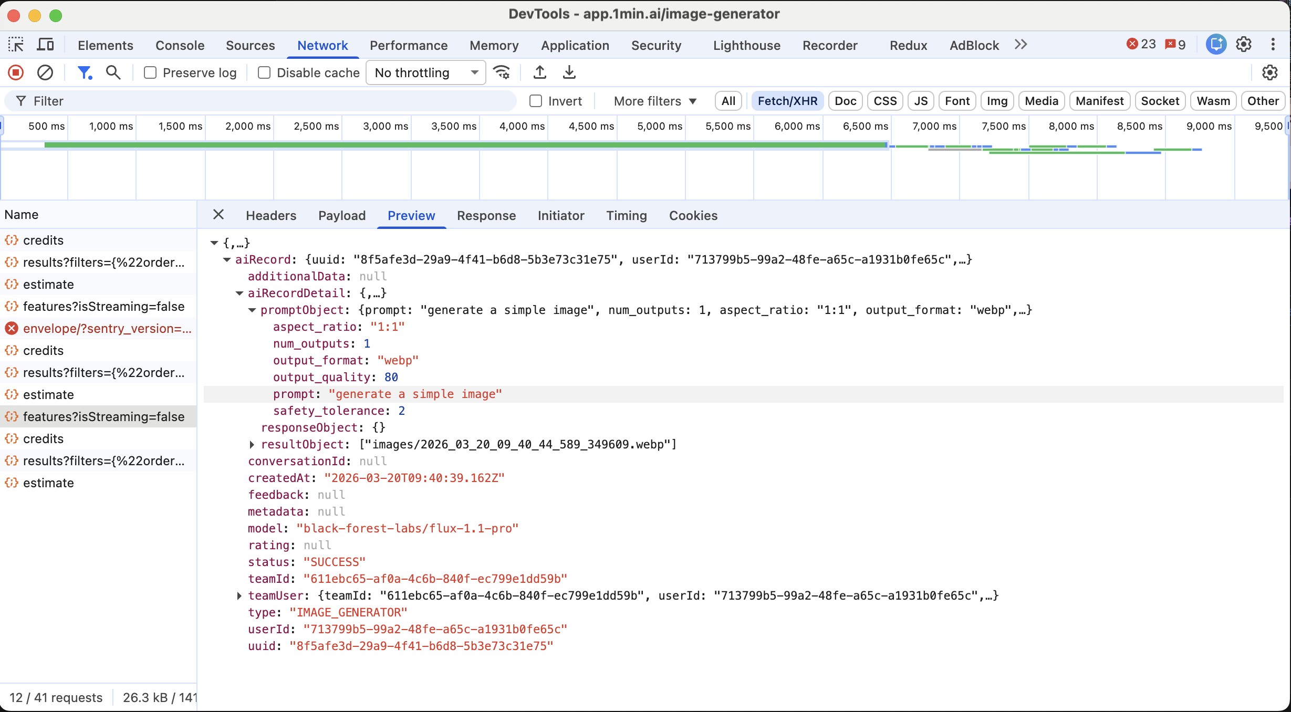This screenshot has height=712, width=1291.
Task: Clear the network log
Action: 45,72
